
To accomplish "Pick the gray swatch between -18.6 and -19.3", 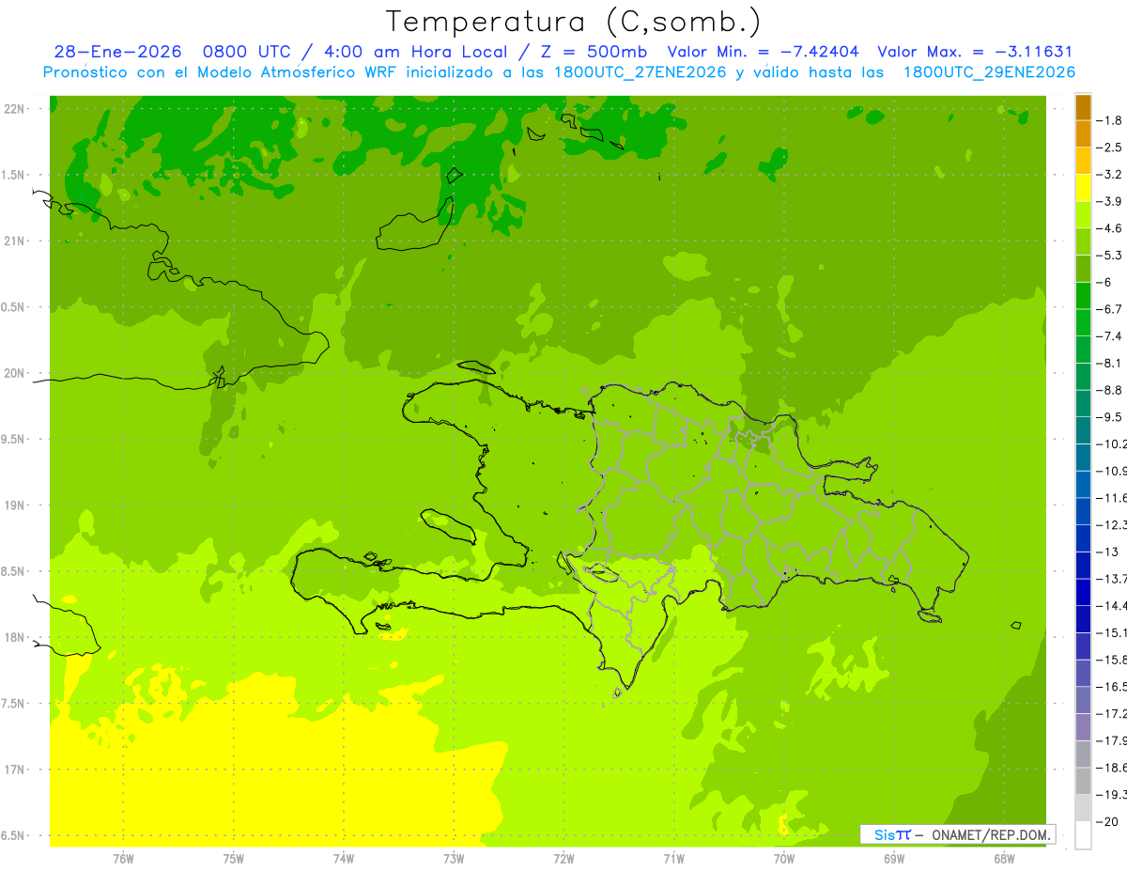I will click(x=1083, y=781).
